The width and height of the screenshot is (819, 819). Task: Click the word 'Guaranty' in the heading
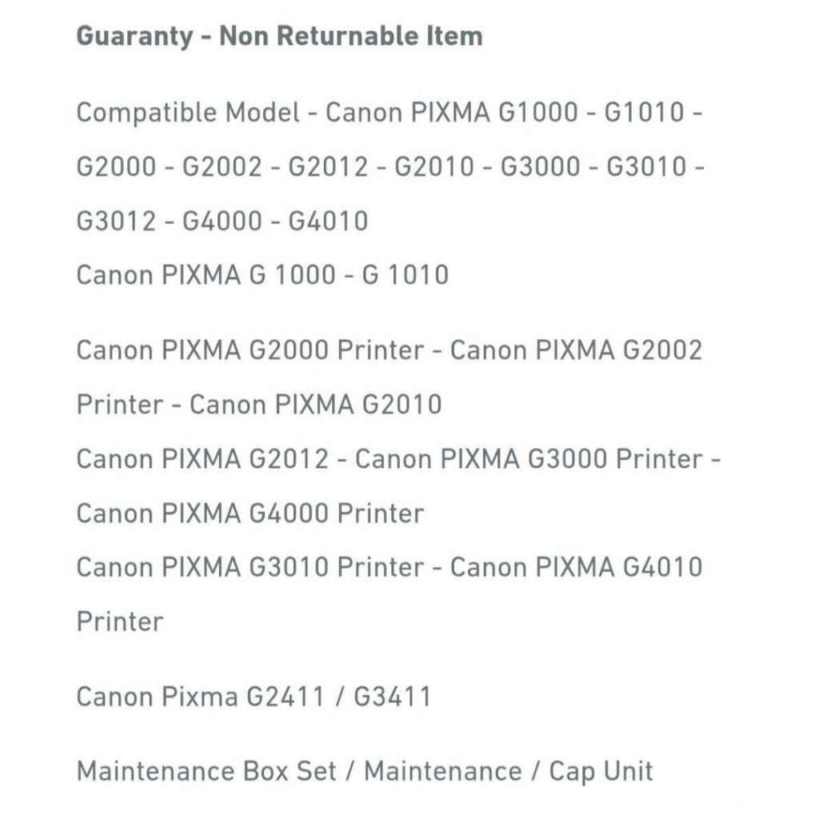click(134, 36)
